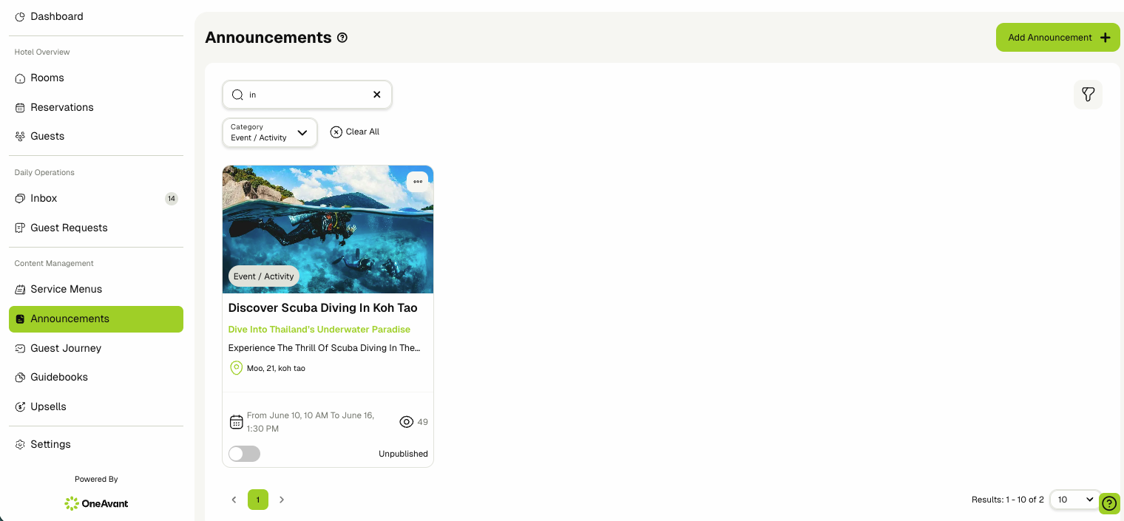
Task: Click the eye views icon showing 49
Action: pyautogui.click(x=406, y=422)
